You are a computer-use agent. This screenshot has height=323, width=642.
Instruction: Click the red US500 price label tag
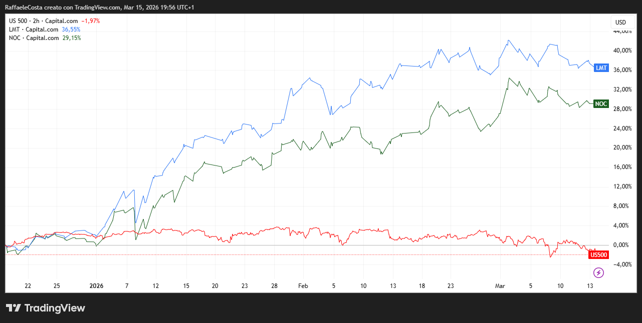coord(599,255)
